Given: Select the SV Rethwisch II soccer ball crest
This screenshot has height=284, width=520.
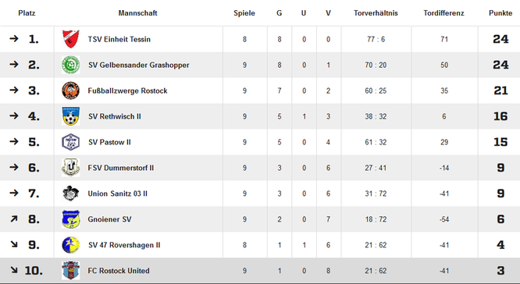Looking at the screenshot, I should [70, 116].
